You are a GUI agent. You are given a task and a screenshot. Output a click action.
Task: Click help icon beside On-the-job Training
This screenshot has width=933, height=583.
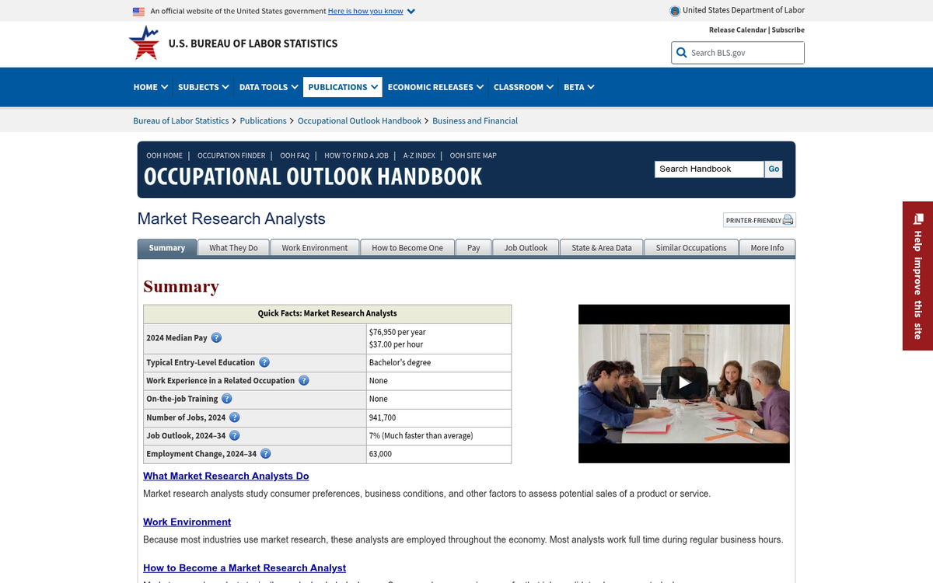(226, 399)
